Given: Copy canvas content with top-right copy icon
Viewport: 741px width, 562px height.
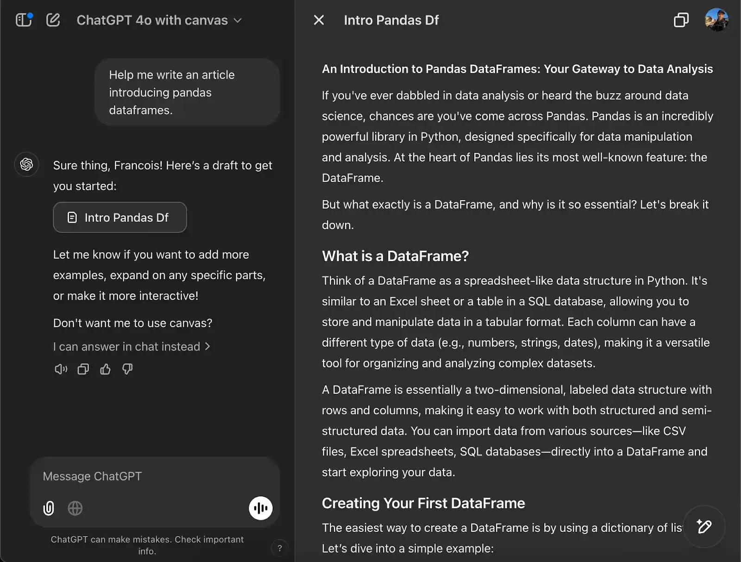Looking at the screenshot, I should pyautogui.click(x=680, y=20).
